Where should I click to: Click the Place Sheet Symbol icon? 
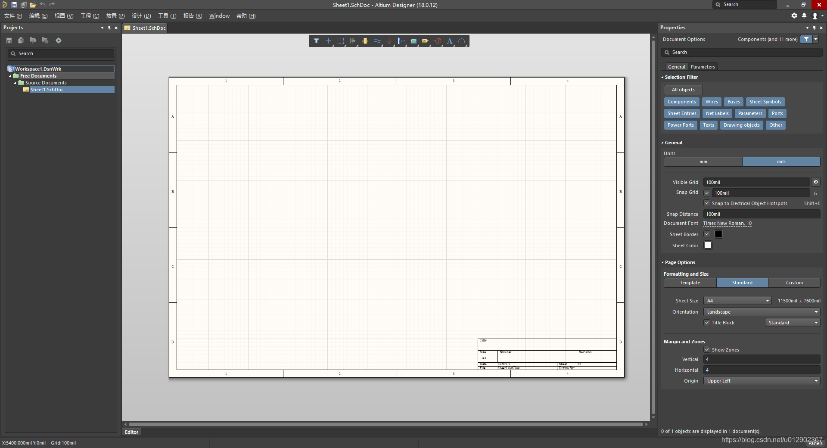tap(413, 41)
